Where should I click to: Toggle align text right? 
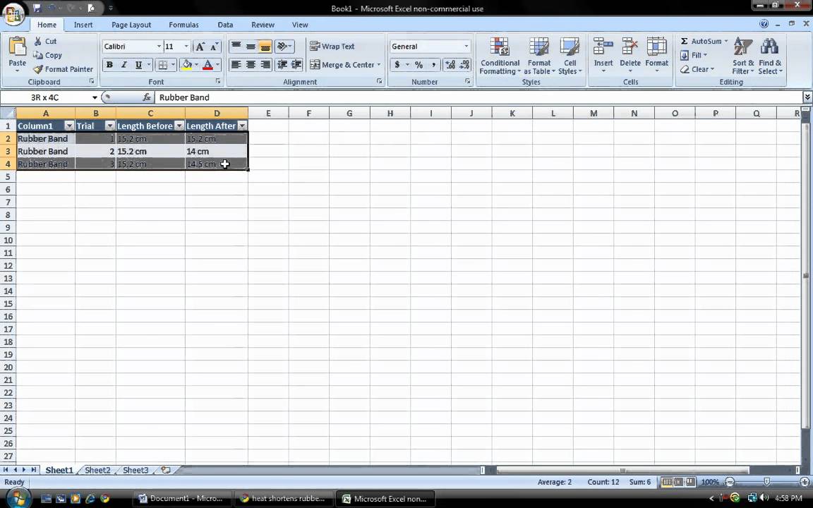265,64
